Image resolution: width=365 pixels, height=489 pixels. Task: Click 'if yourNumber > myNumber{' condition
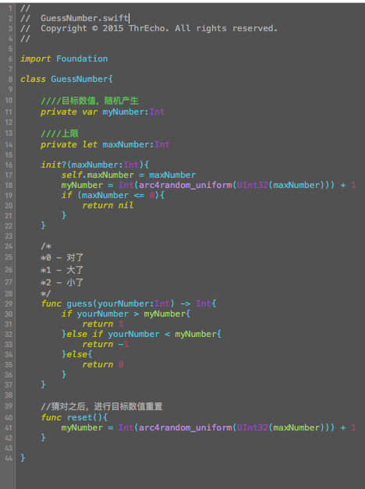pyautogui.click(x=126, y=314)
